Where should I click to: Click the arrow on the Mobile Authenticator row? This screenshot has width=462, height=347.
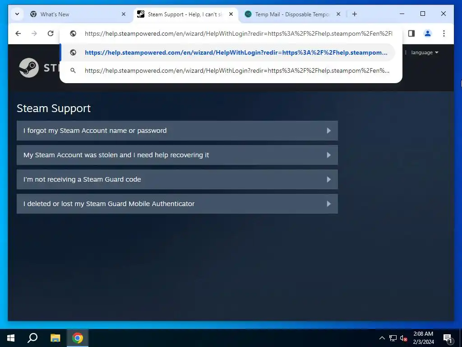click(329, 204)
